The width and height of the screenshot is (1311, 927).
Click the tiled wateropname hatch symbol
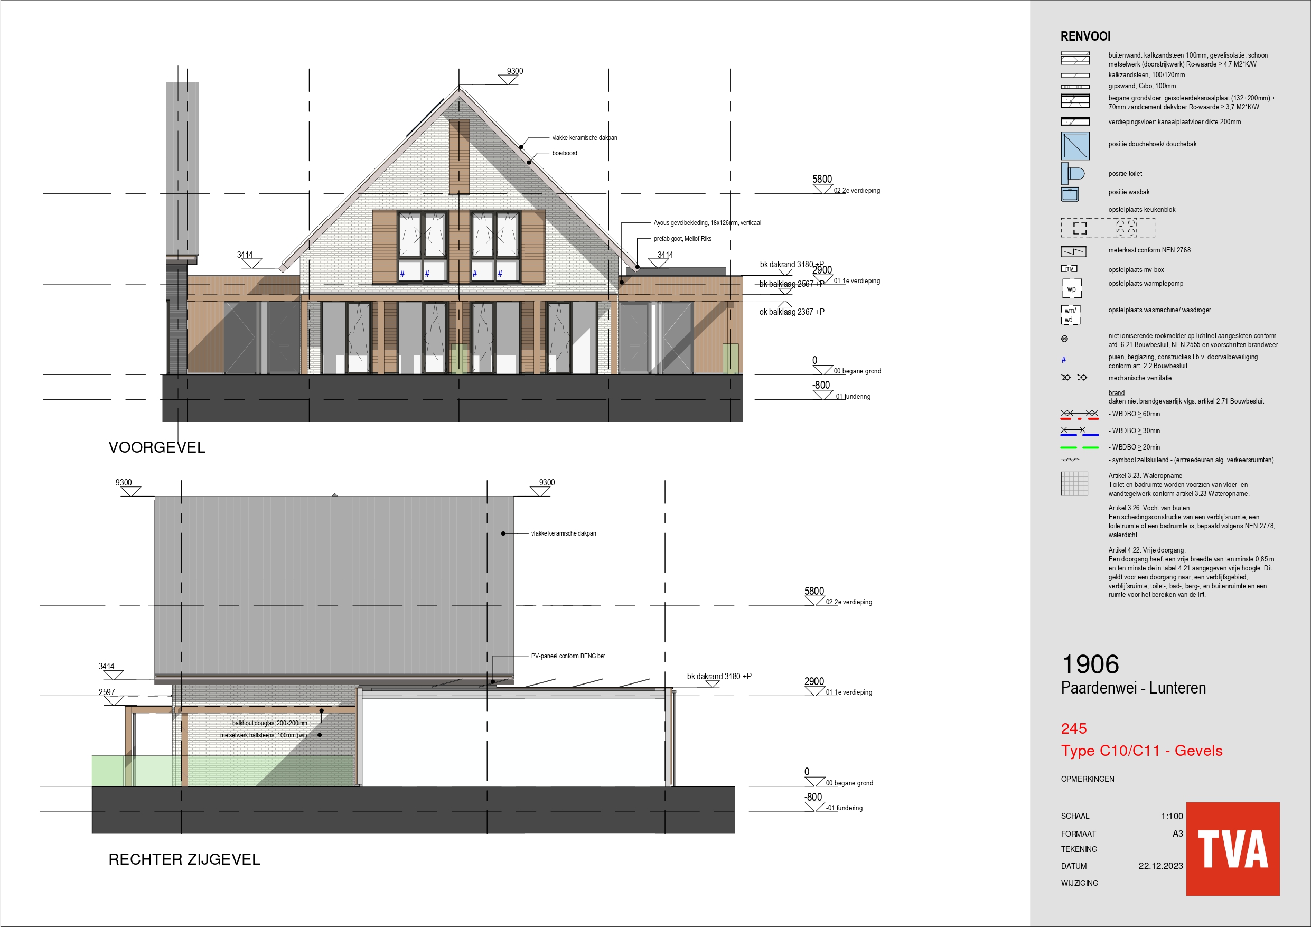coord(1074,484)
